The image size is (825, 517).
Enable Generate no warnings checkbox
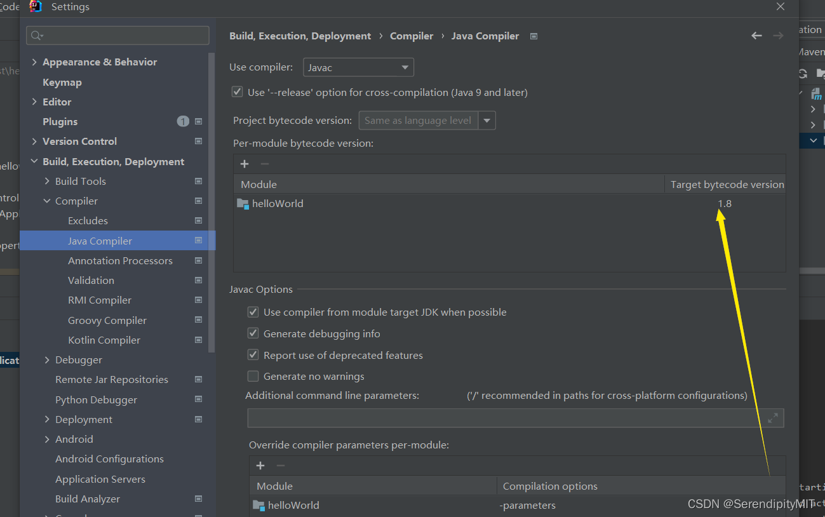coord(253,376)
